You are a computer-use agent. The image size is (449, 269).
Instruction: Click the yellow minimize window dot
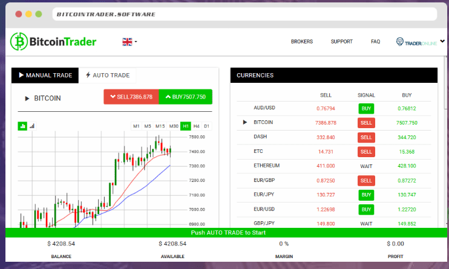click(28, 14)
